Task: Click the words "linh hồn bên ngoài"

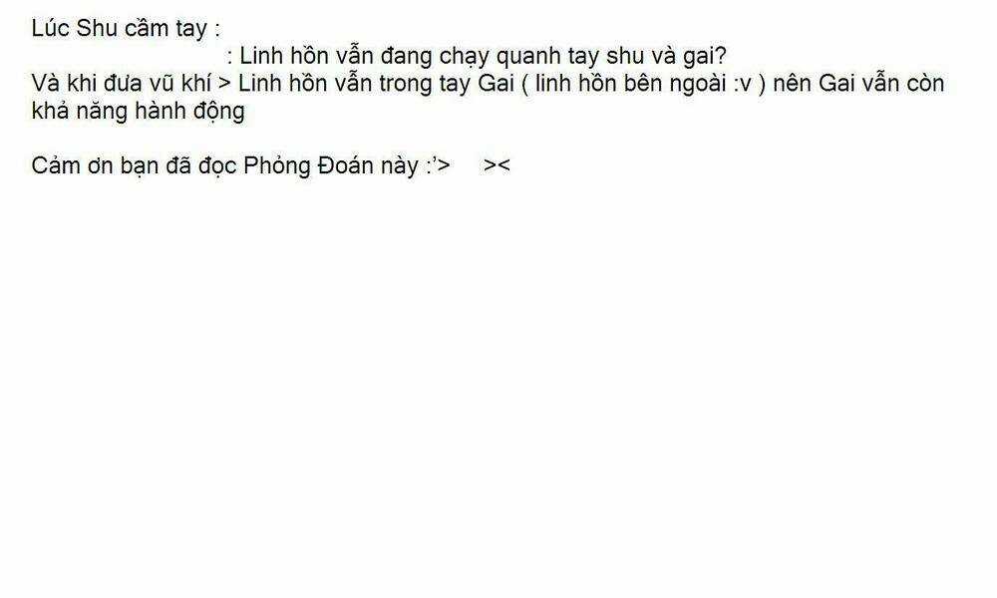Action: tap(631, 84)
